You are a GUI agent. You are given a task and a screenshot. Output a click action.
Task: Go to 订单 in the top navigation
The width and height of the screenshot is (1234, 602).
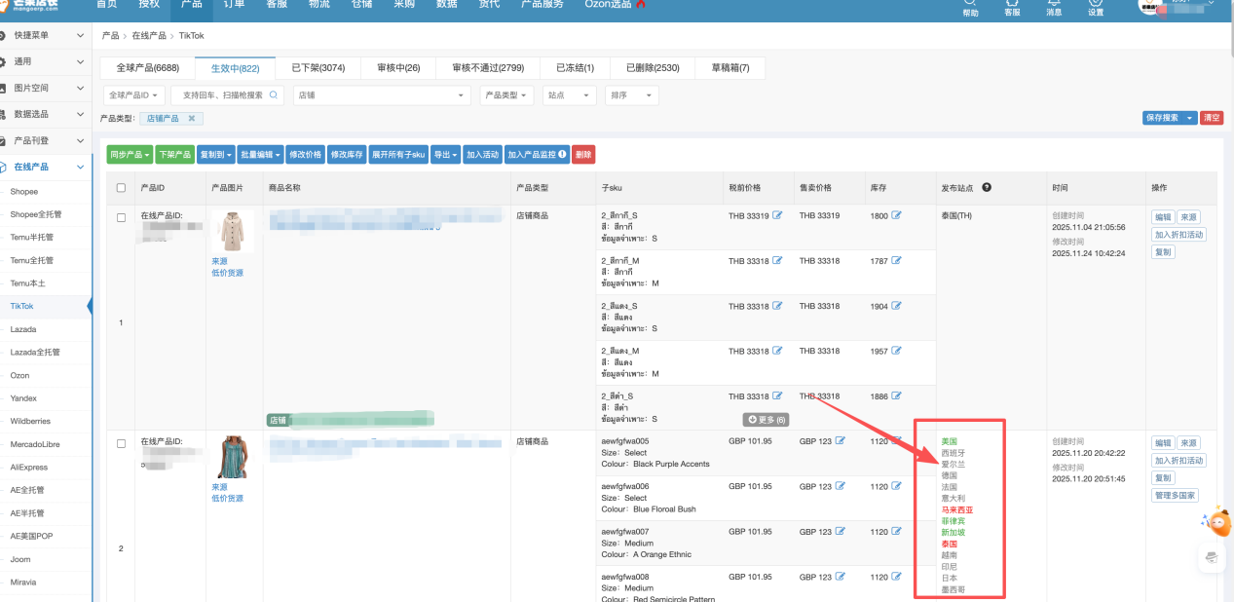coord(234,5)
